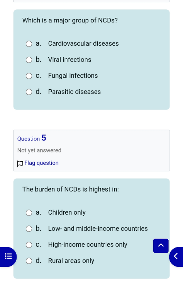This screenshot has height=297, width=183.
Task: Expand the side drawer left-chevron
Action: [x=176, y=257]
